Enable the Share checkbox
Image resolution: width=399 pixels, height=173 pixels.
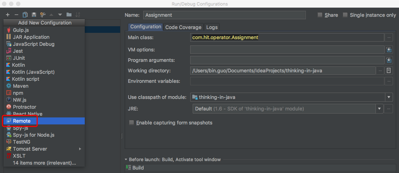point(320,15)
